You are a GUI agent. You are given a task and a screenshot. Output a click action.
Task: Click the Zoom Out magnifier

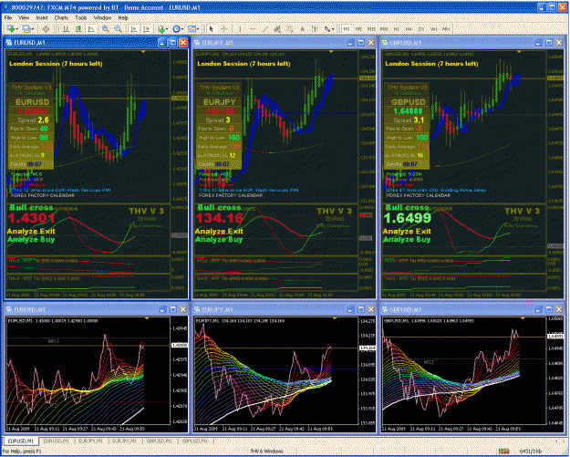(119, 29)
